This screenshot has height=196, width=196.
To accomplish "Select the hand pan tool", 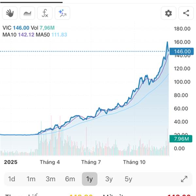I will coord(10,13).
